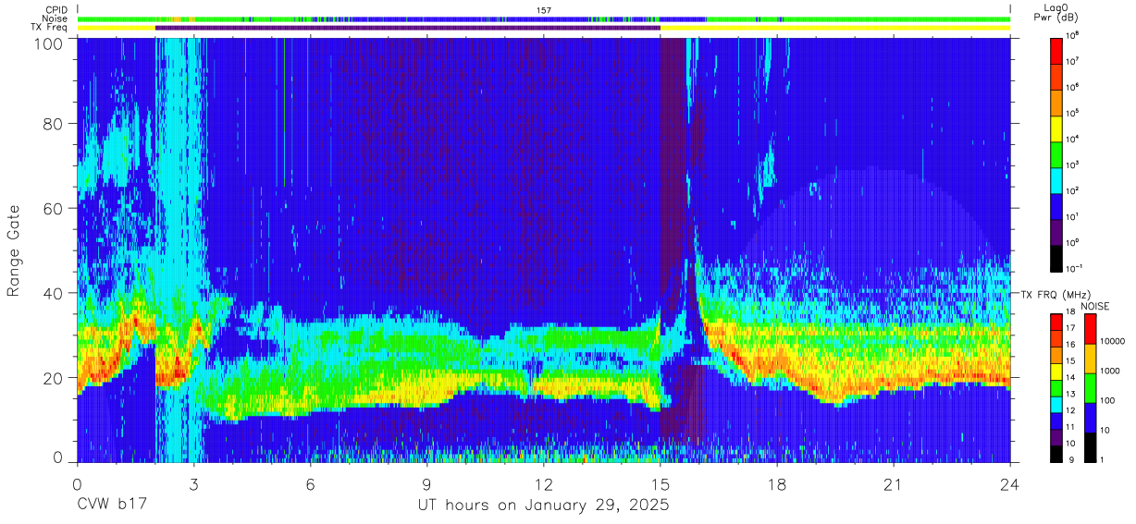Click the Range Gate axis title
Viewport: 1136px width, 524px height.
[14, 249]
